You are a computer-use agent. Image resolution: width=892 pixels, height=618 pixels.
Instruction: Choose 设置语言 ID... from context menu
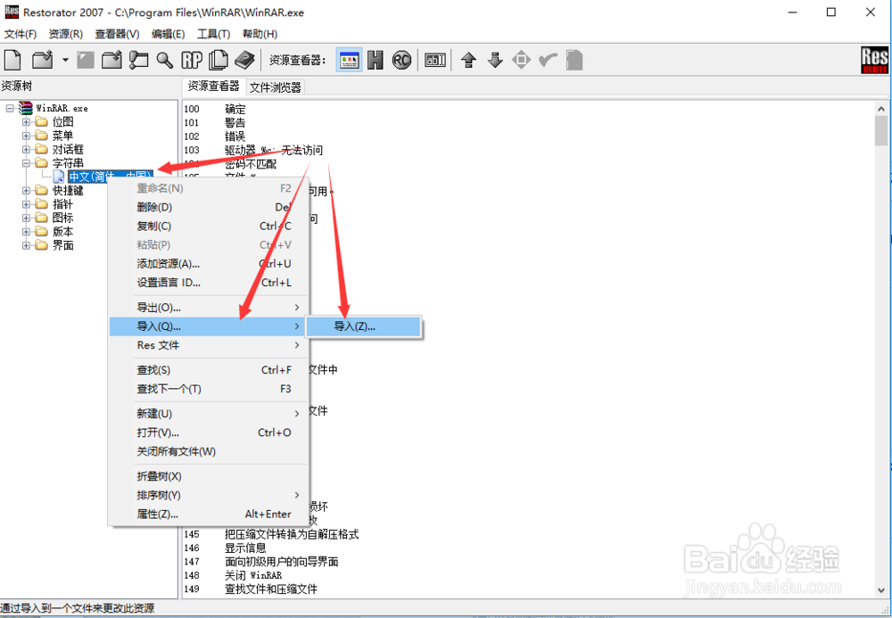pyautogui.click(x=208, y=283)
